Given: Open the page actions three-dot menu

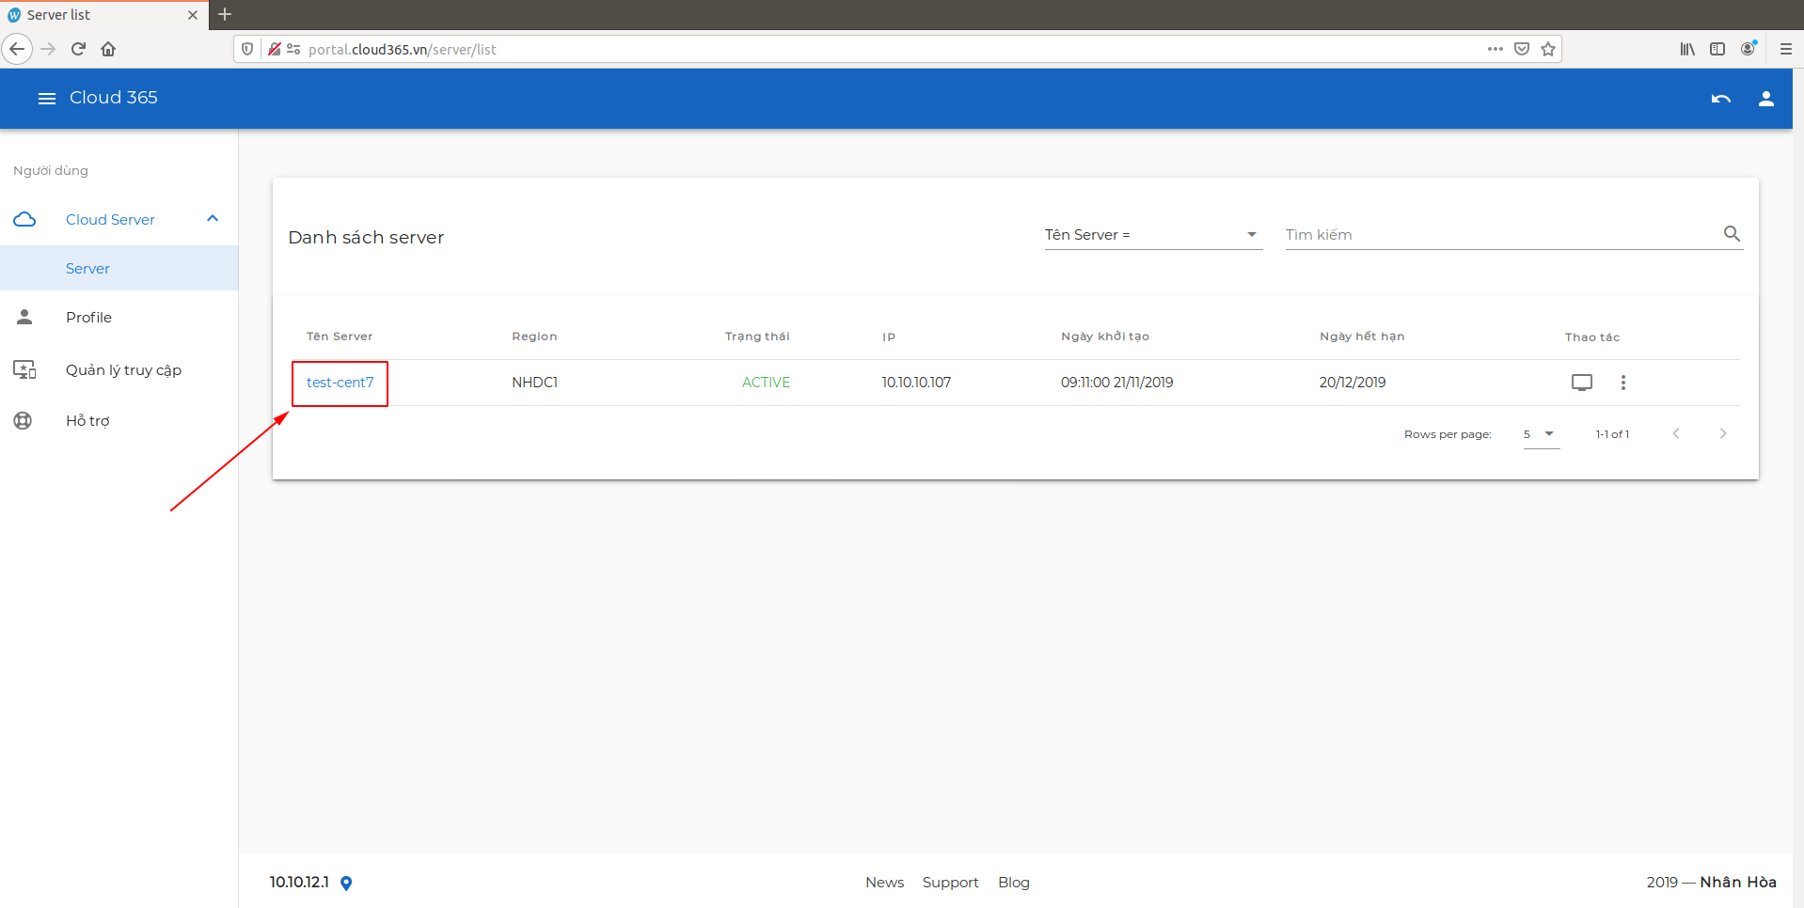Looking at the screenshot, I should (1495, 49).
